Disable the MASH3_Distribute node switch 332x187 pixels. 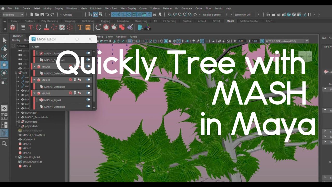88,86
